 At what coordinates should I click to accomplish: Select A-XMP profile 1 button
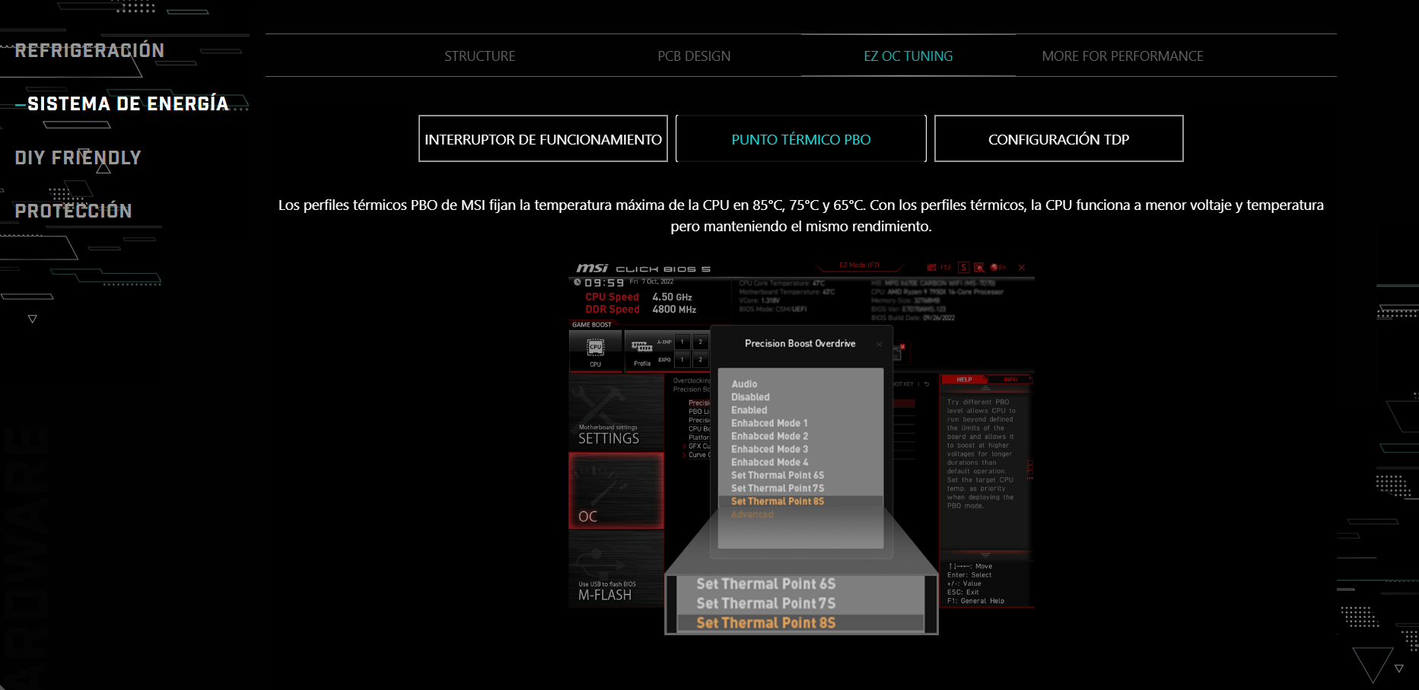[682, 342]
